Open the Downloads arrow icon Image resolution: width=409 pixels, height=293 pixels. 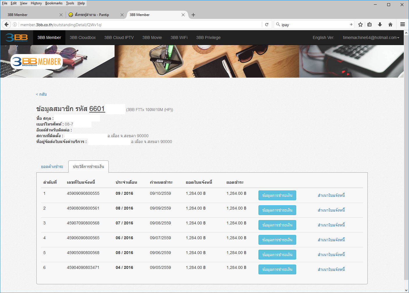pos(380,25)
